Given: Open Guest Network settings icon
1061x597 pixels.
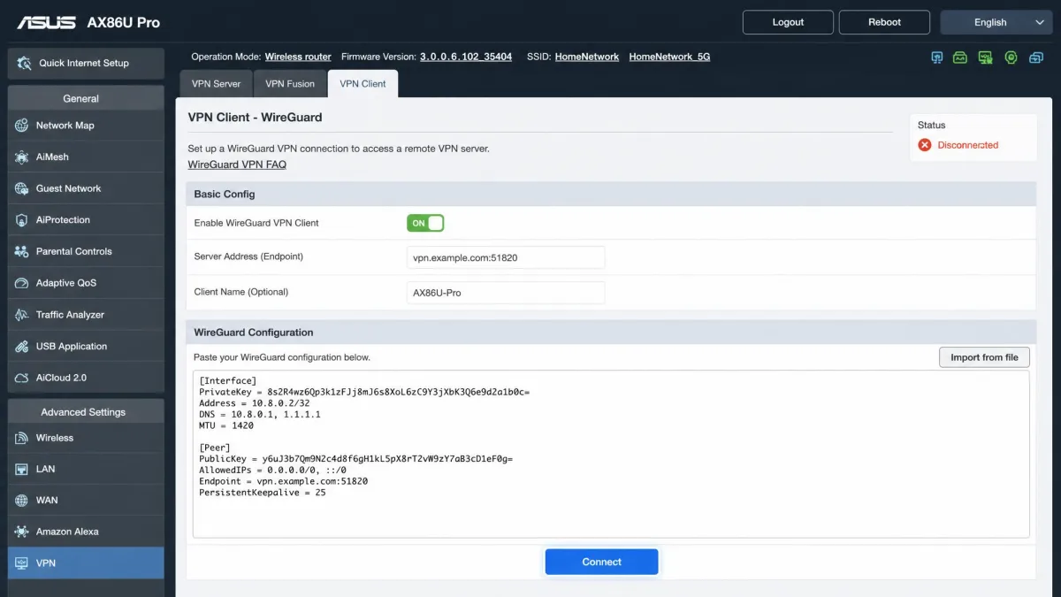Looking at the screenshot, I should click(22, 188).
